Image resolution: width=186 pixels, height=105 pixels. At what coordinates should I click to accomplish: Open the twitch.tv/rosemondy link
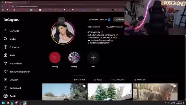100,43
